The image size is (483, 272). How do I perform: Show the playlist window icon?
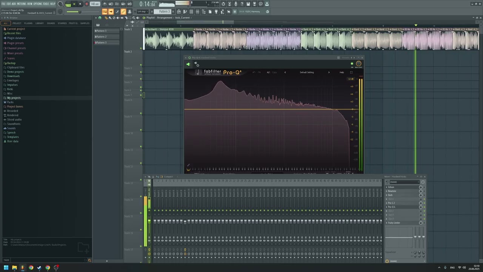click(x=179, y=12)
